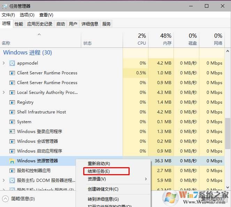Choose 创建转储文件(C) in context menu
Screen dimensions: 231x207
[114, 189]
